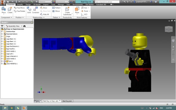The image size is (176, 110).
Task: Switch to the Inspect ribbon tab
Action: (x=46, y=5)
